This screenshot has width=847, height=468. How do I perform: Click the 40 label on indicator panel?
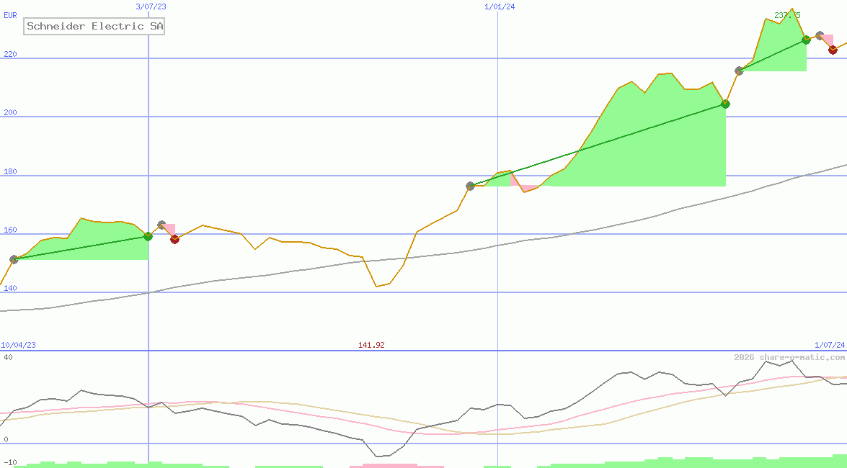click(8, 357)
